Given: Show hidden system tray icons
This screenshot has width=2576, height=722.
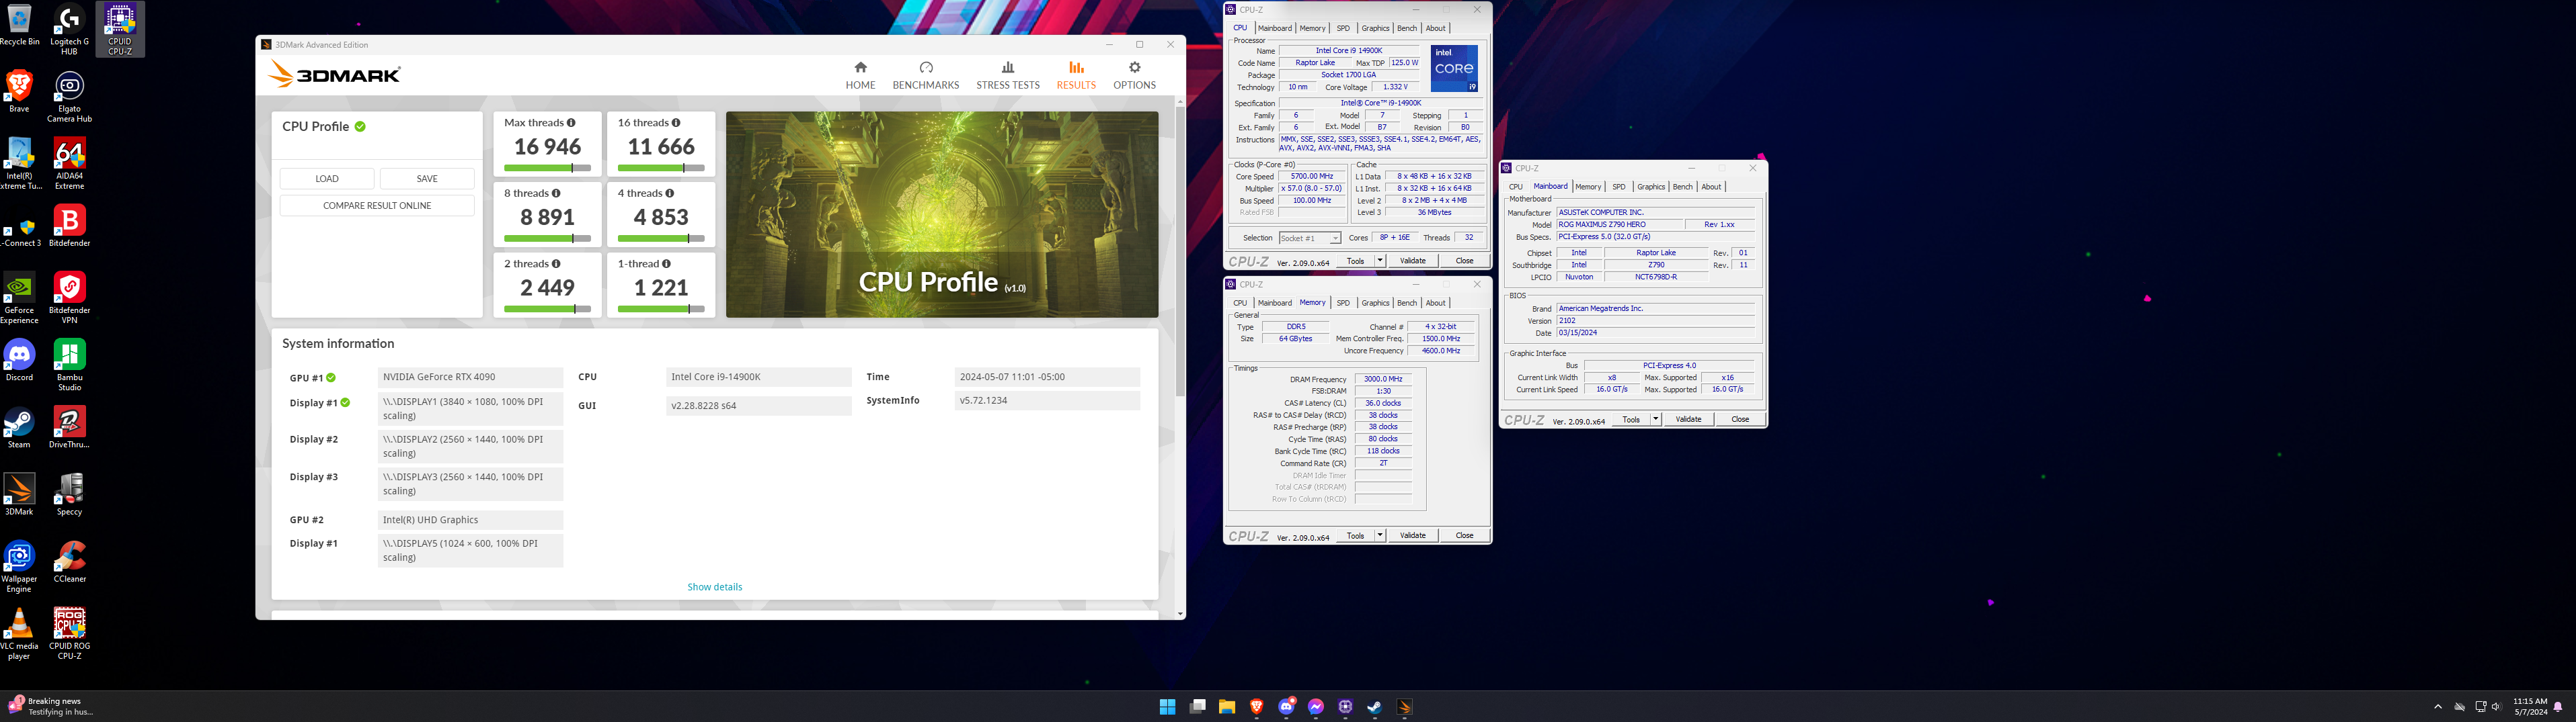Looking at the screenshot, I should click(2437, 707).
